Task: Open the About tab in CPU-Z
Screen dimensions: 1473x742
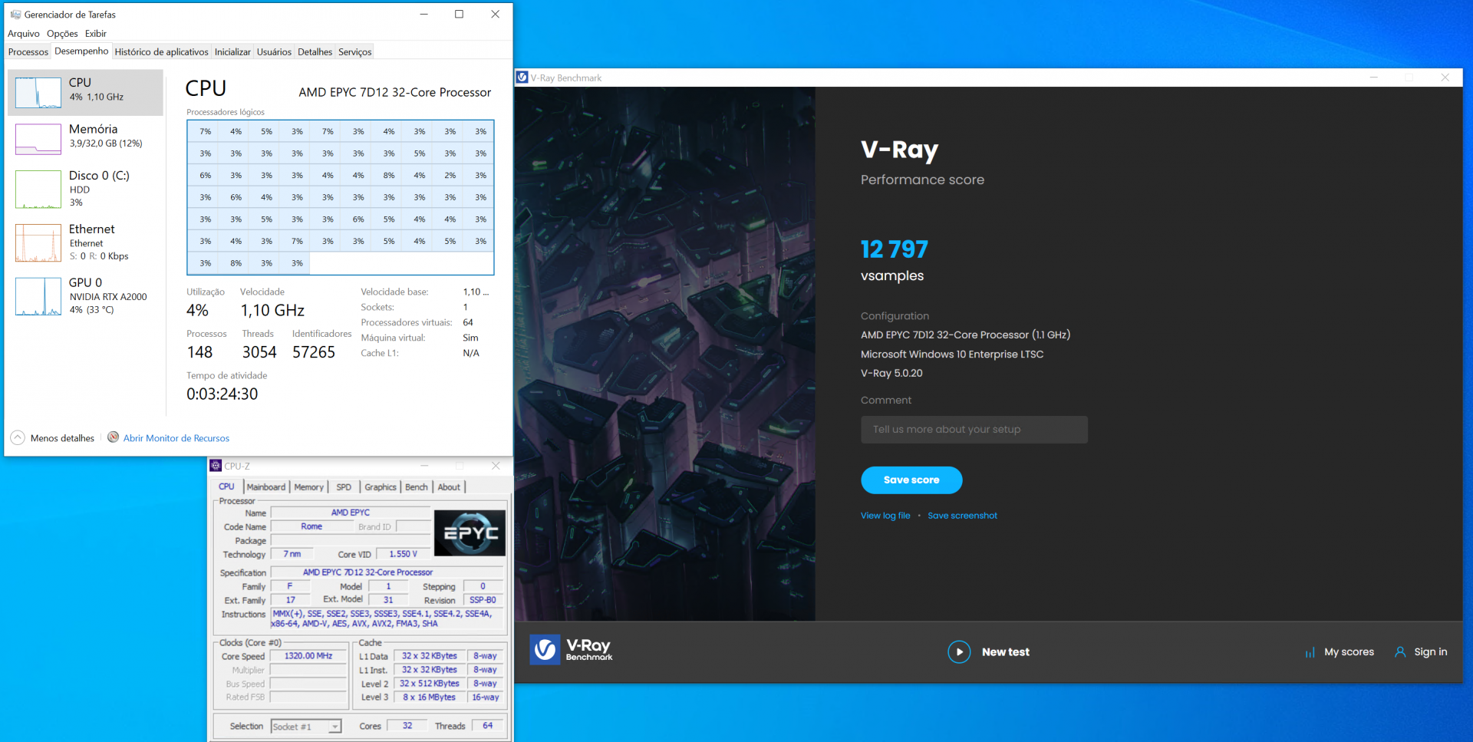Action: [x=449, y=487]
